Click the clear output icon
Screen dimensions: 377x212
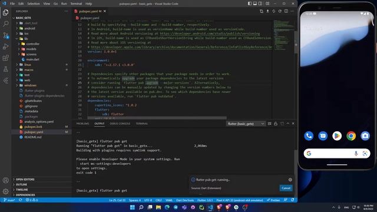tap(270, 124)
